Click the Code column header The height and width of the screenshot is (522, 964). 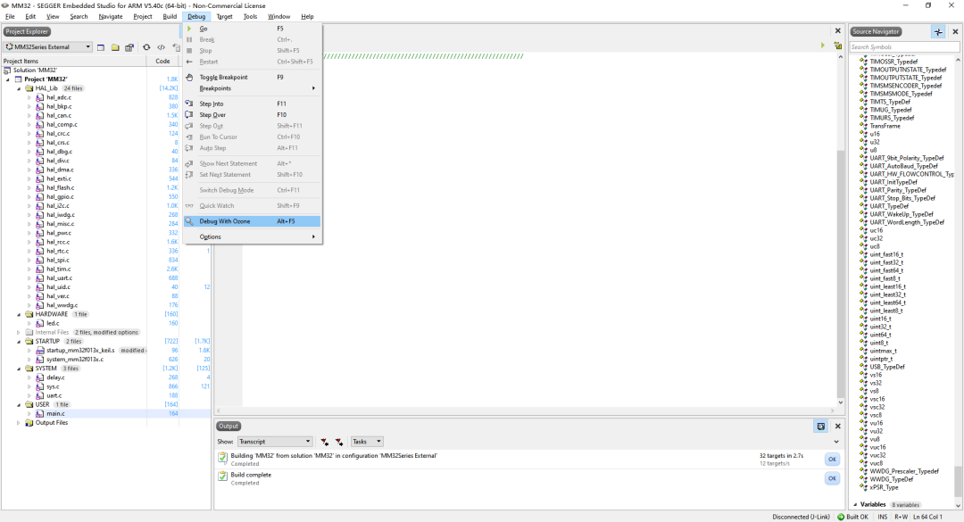tap(163, 61)
